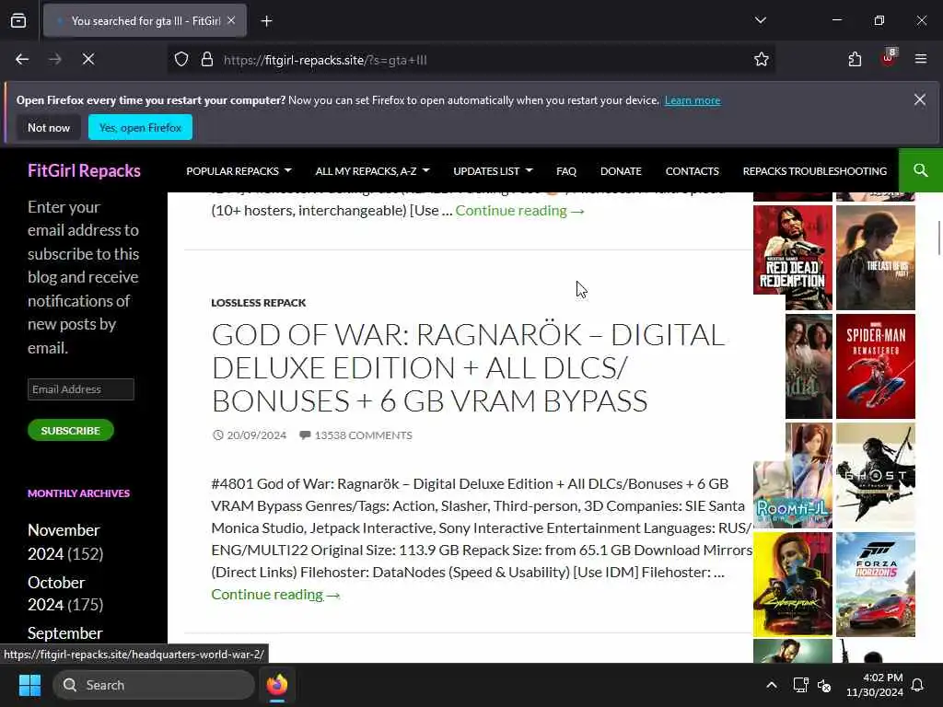Follow the Learn more link
943x707 pixels.
tap(693, 100)
